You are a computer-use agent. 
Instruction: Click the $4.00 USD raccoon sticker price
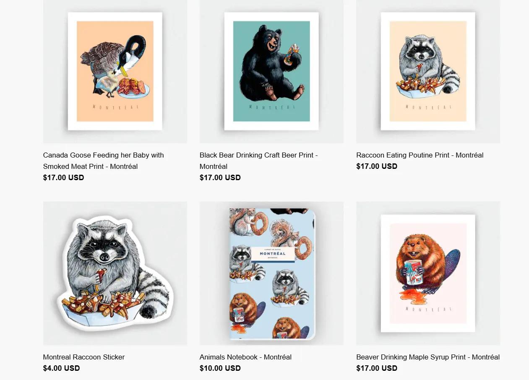[x=61, y=368]
